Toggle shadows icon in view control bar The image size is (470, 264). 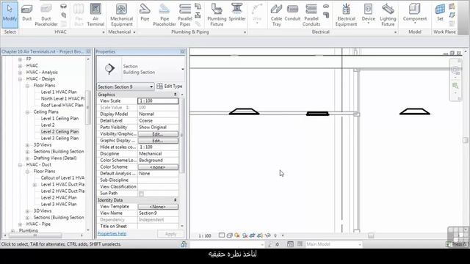(245, 235)
